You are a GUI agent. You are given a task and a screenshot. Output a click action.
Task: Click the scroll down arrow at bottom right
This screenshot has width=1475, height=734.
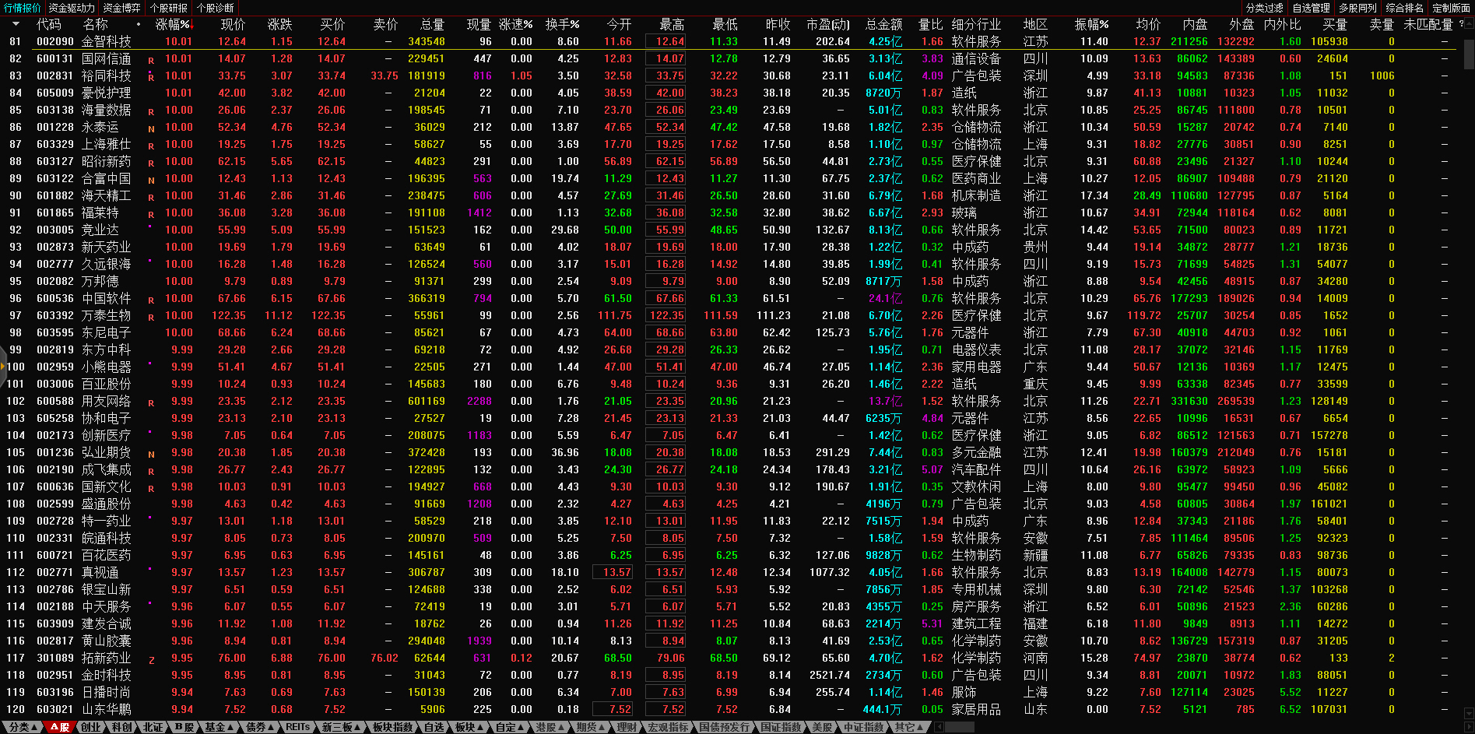1469,713
